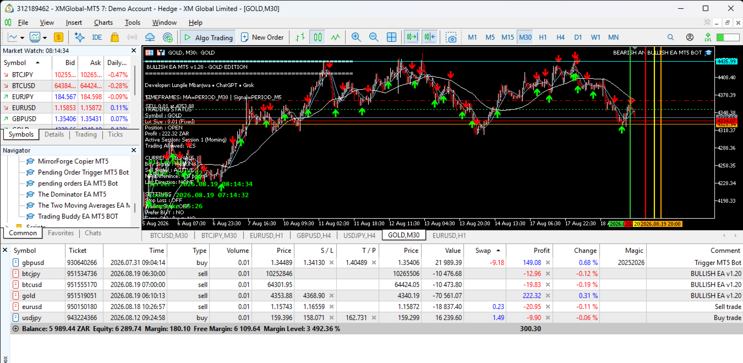This screenshot has width=743, height=363.
Task: Open the chart type line icon
Action: pos(13,37)
